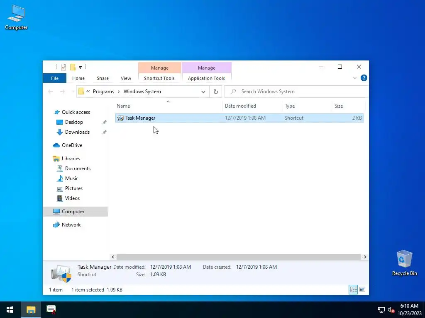Open the Computer desktop icon

[16, 17]
